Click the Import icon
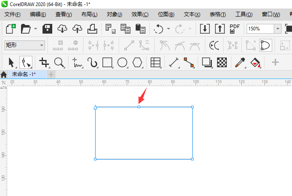 [205, 29]
